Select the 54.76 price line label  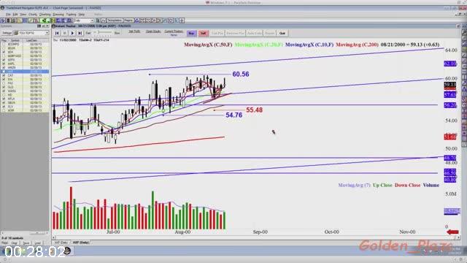click(233, 115)
